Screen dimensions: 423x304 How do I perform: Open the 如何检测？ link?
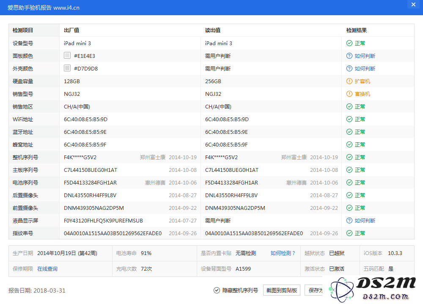coord(283,253)
